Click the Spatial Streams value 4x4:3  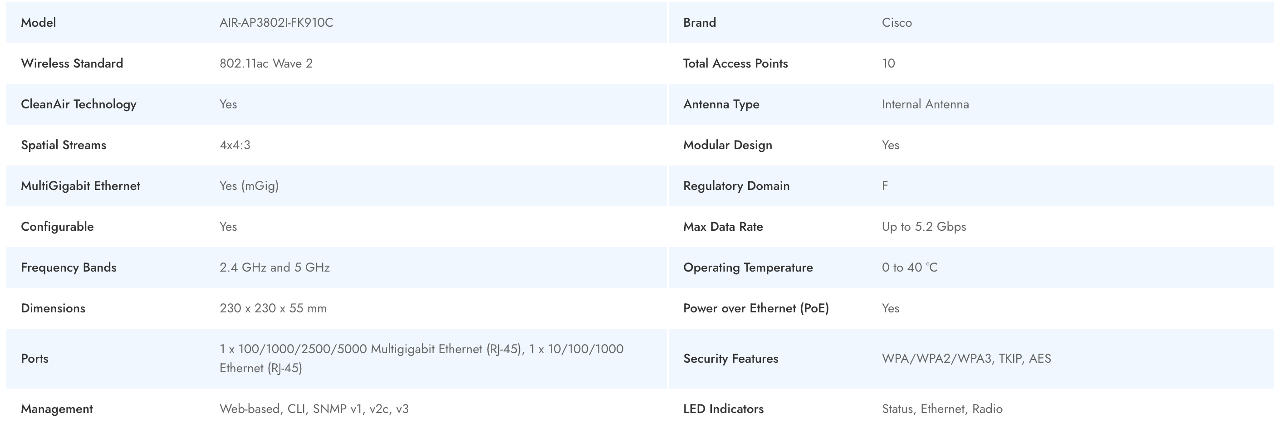[x=235, y=145]
